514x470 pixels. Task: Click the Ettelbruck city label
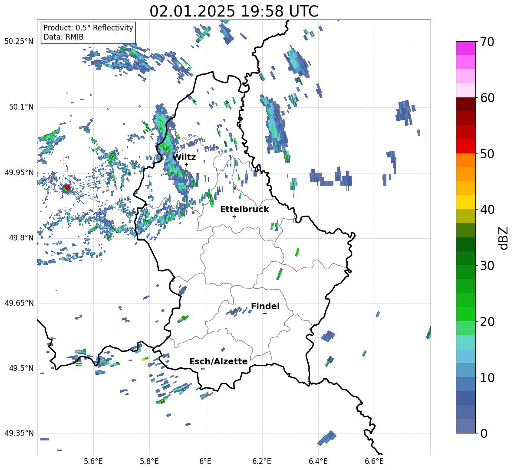(244, 209)
